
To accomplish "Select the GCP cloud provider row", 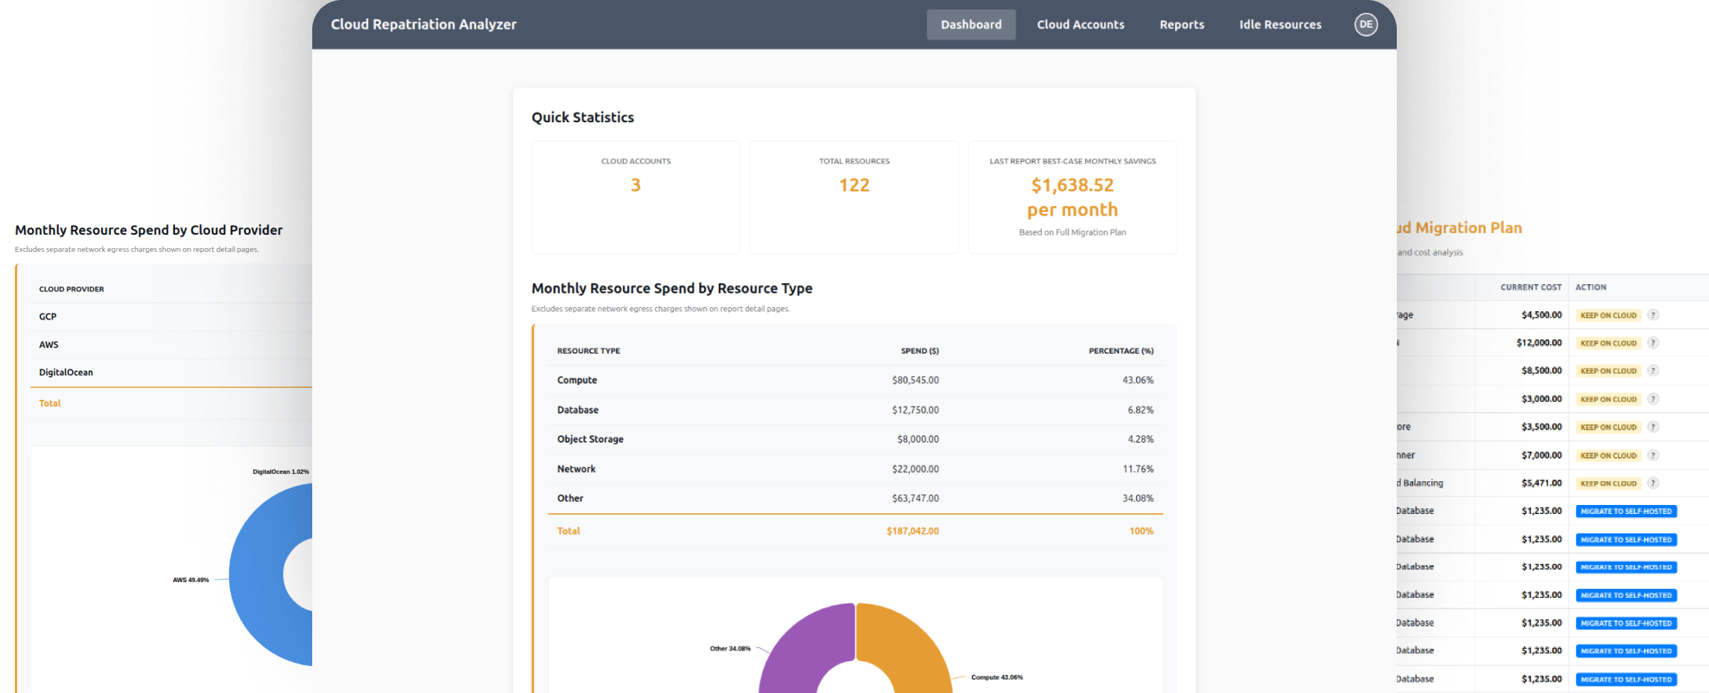I will [172, 317].
